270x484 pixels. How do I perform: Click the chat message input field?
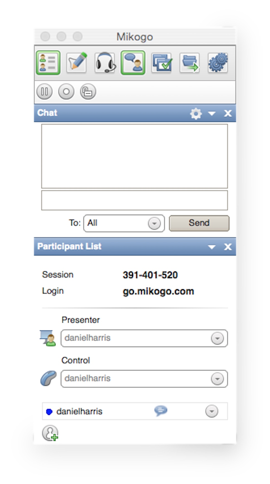(134, 200)
